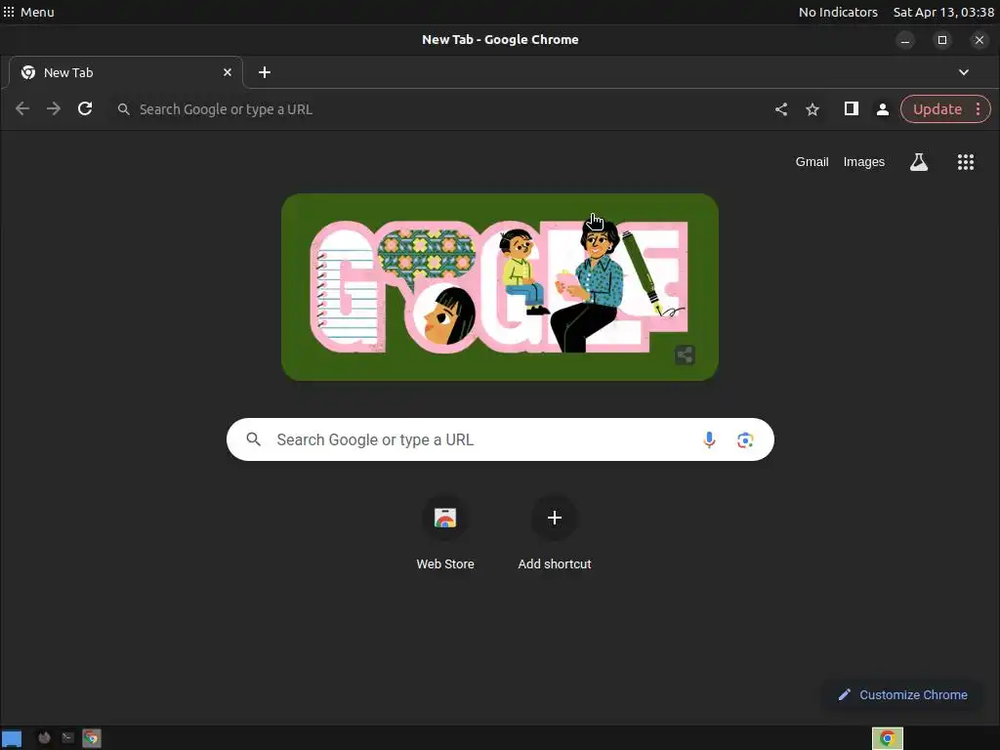Image resolution: width=1000 pixels, height=750 pixels.
Task: Bookmark this tab with the star
Action: 812,109
